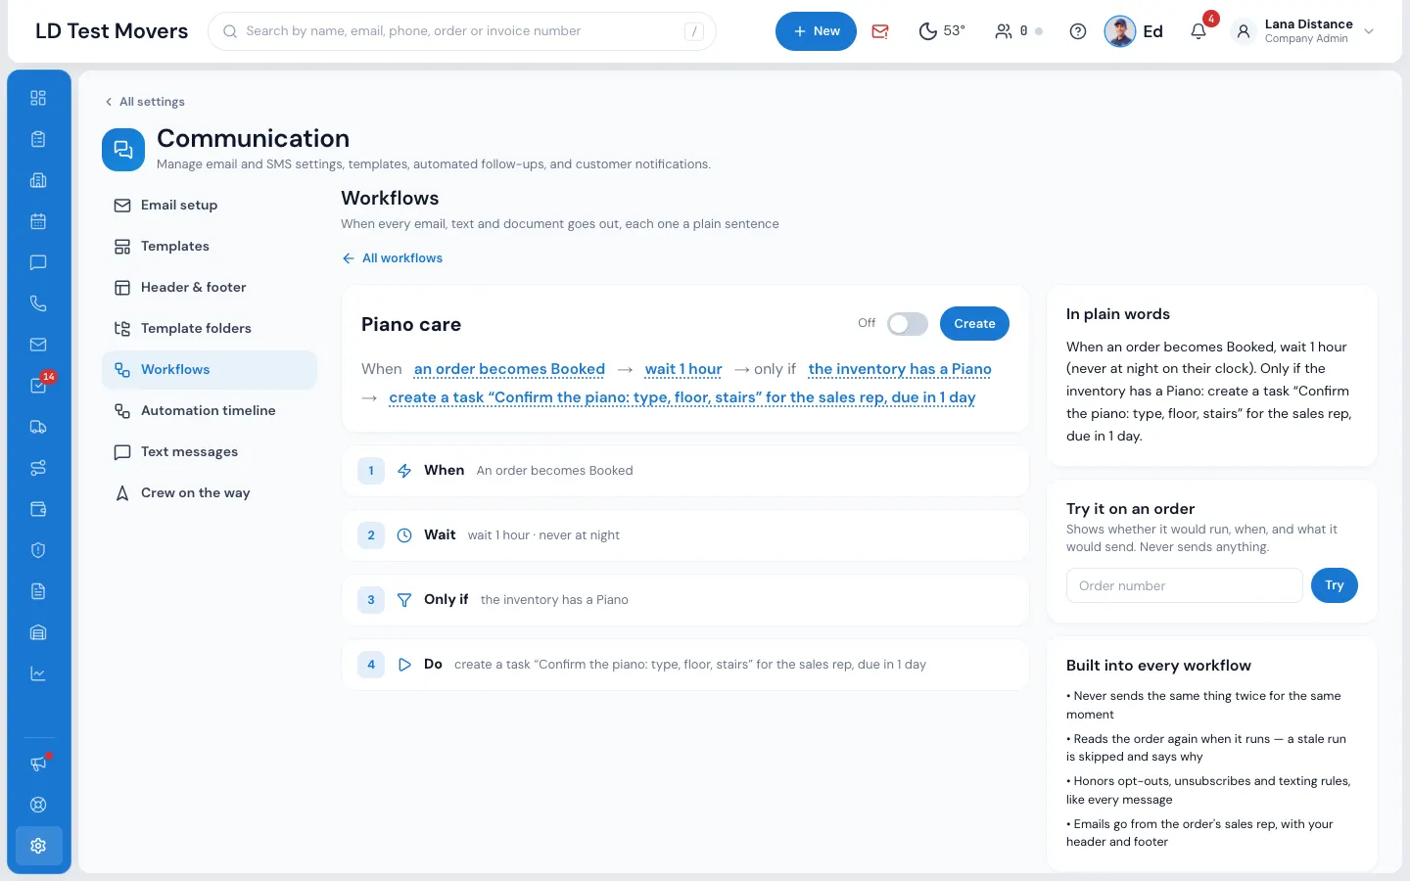Open the building icon in sidebar

click(38, 180)
